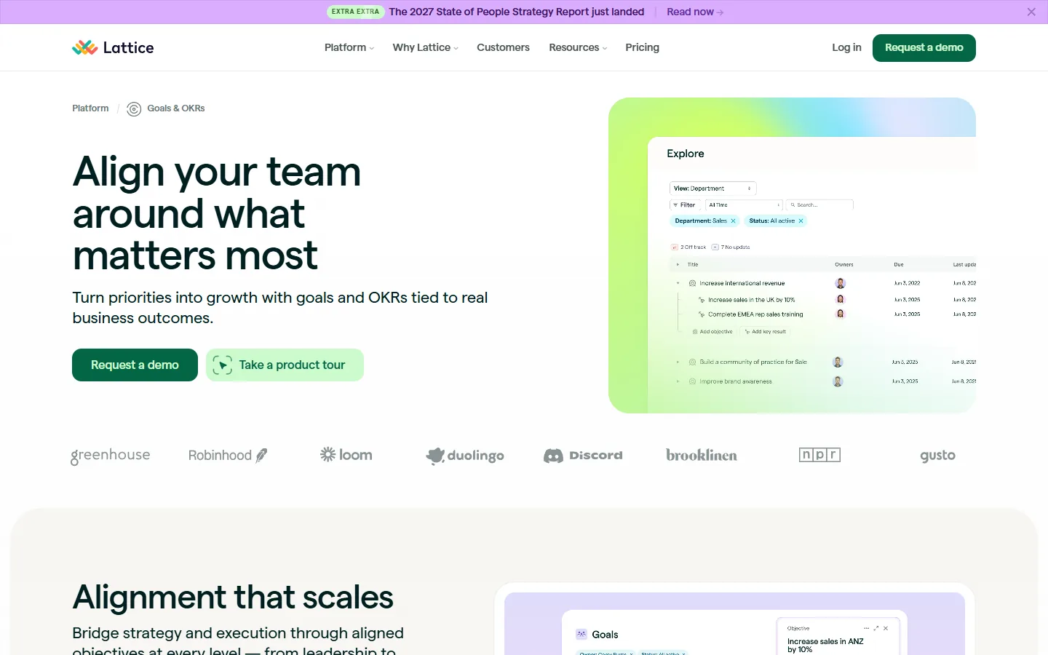This screenshot has width=1048, height=655.
Task: Click the off-track icon beside 2 Off track
Action: pos(675,247)
